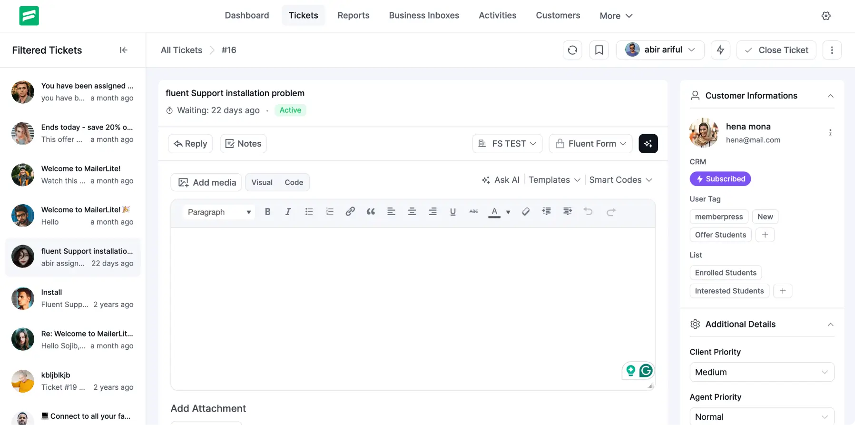The height and width of the screenshot is (425, 855).
Task: Apply bold formatting
Action: (267, 212)
